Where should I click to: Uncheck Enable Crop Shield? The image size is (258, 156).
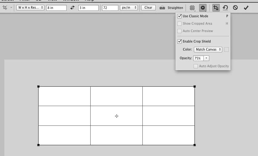click(x=179, y=41)
